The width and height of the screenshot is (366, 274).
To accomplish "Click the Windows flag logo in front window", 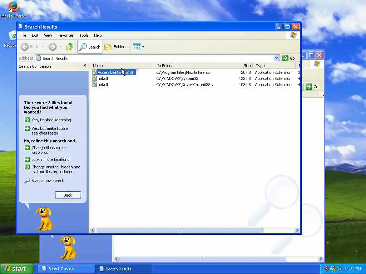I will coord(293,35).
